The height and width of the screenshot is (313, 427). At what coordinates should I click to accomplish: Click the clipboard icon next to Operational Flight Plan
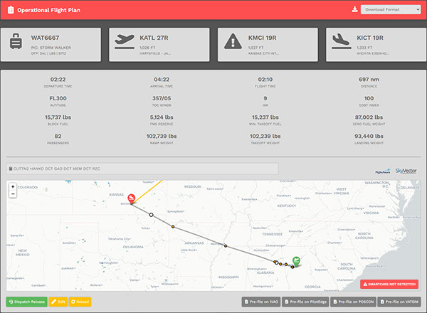(x=11, y=10)
